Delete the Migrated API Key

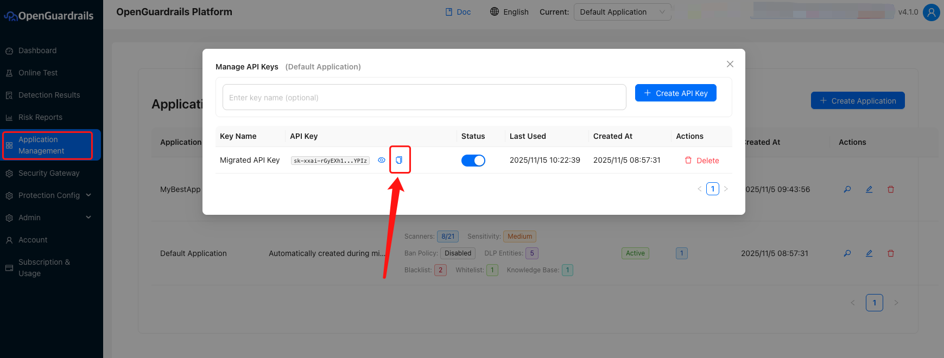[x=702, y=161]
